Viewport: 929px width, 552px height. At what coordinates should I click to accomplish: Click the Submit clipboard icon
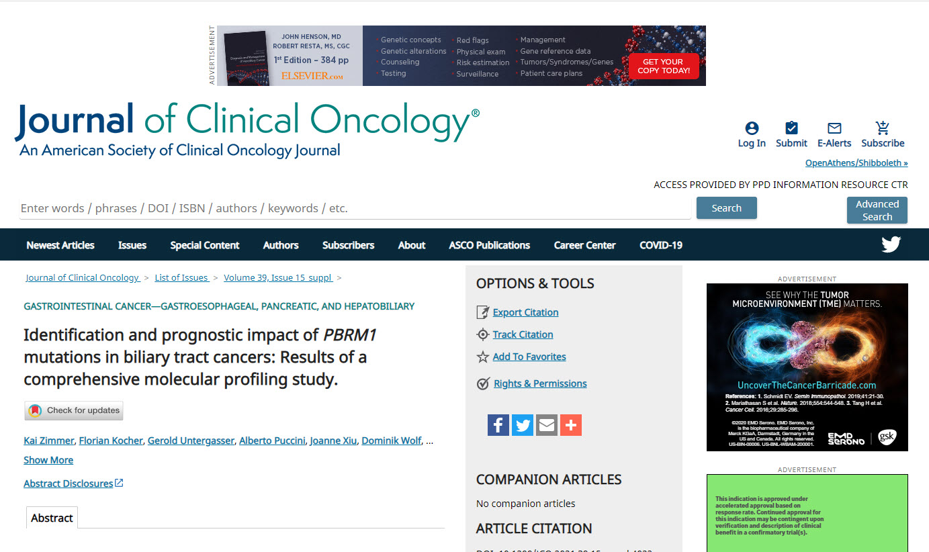click(791, 128)
